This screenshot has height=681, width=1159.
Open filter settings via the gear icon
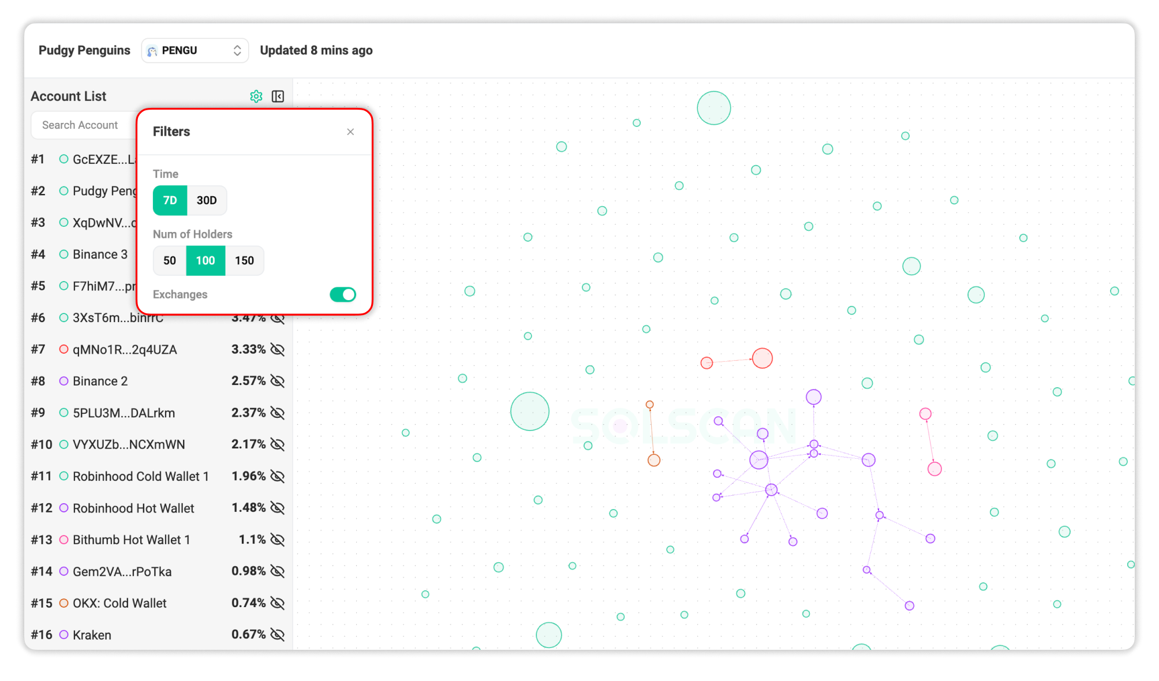click(256, 96)
